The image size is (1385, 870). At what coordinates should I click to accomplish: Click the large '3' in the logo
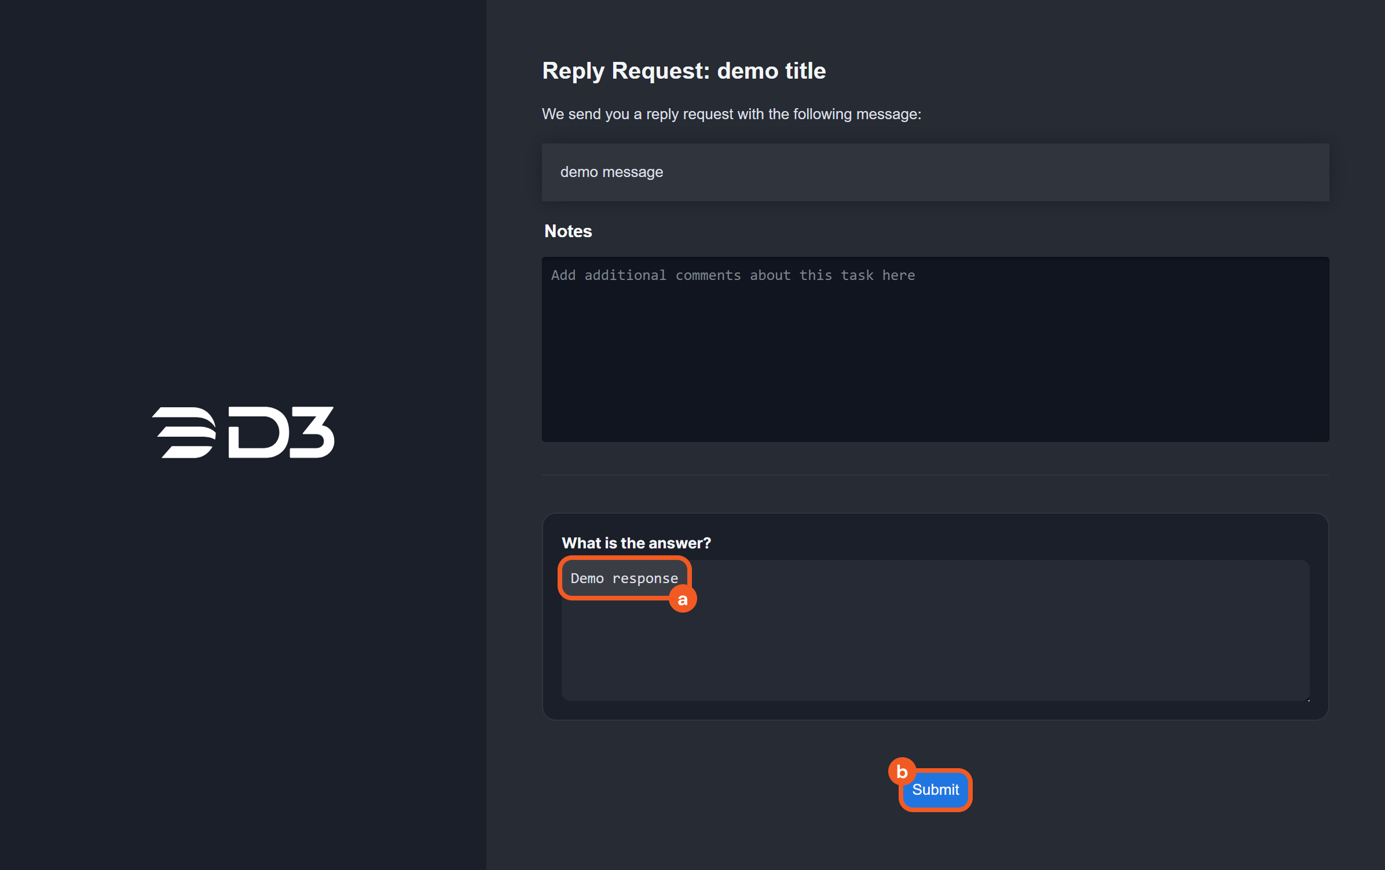point(313,432)
